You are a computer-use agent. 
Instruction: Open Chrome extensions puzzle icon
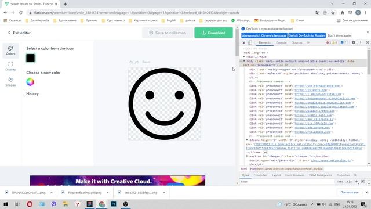pyautogui.click(x=342, y=13)
